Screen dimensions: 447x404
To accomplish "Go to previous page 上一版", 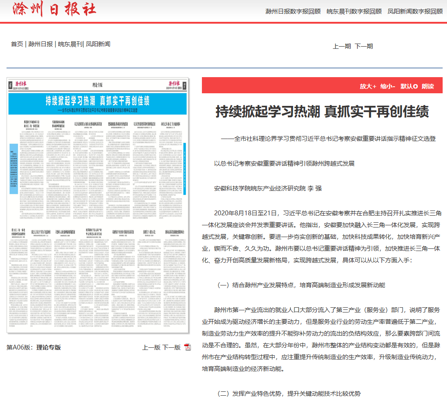I will point(151,347).
